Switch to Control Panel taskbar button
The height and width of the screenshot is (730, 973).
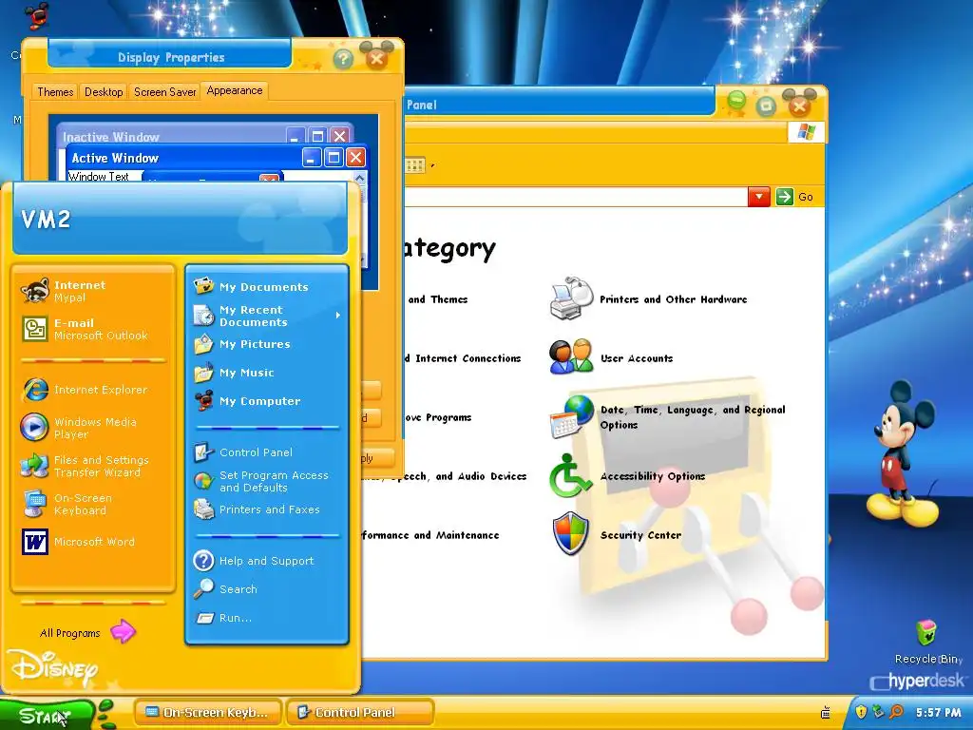[360, 713]
